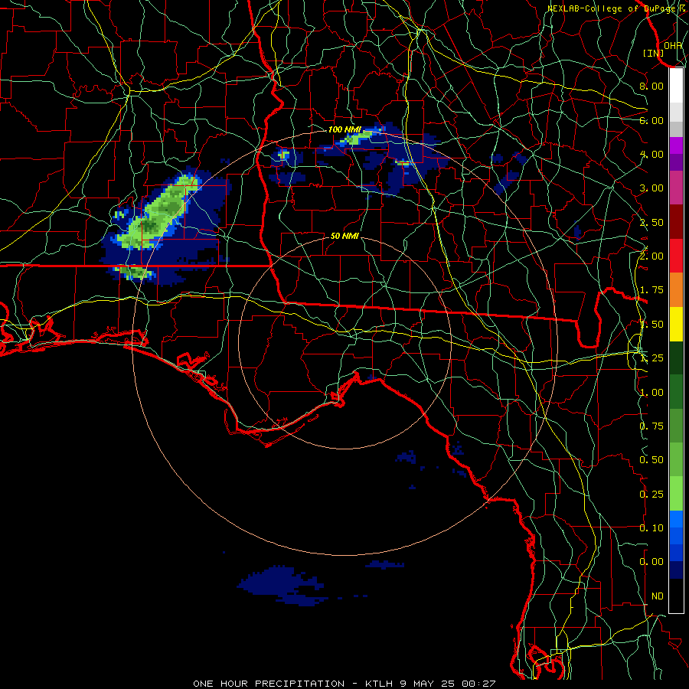Click the 100 NMI range ring label

coord(344,129)
